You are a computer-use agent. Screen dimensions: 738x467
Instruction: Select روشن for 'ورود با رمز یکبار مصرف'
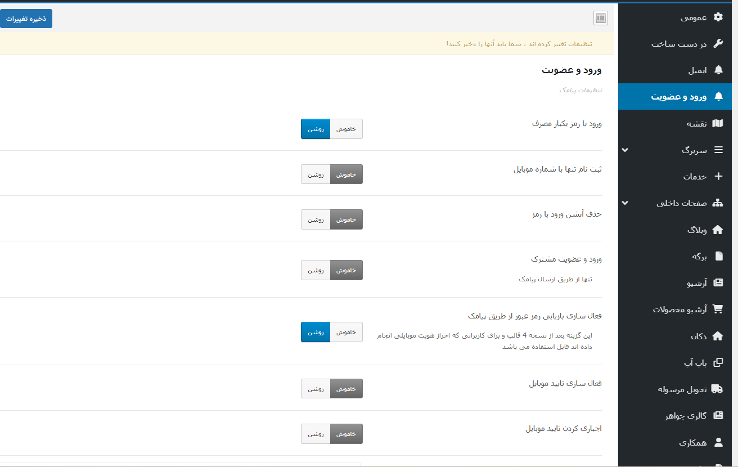click(x=316, y=129)
